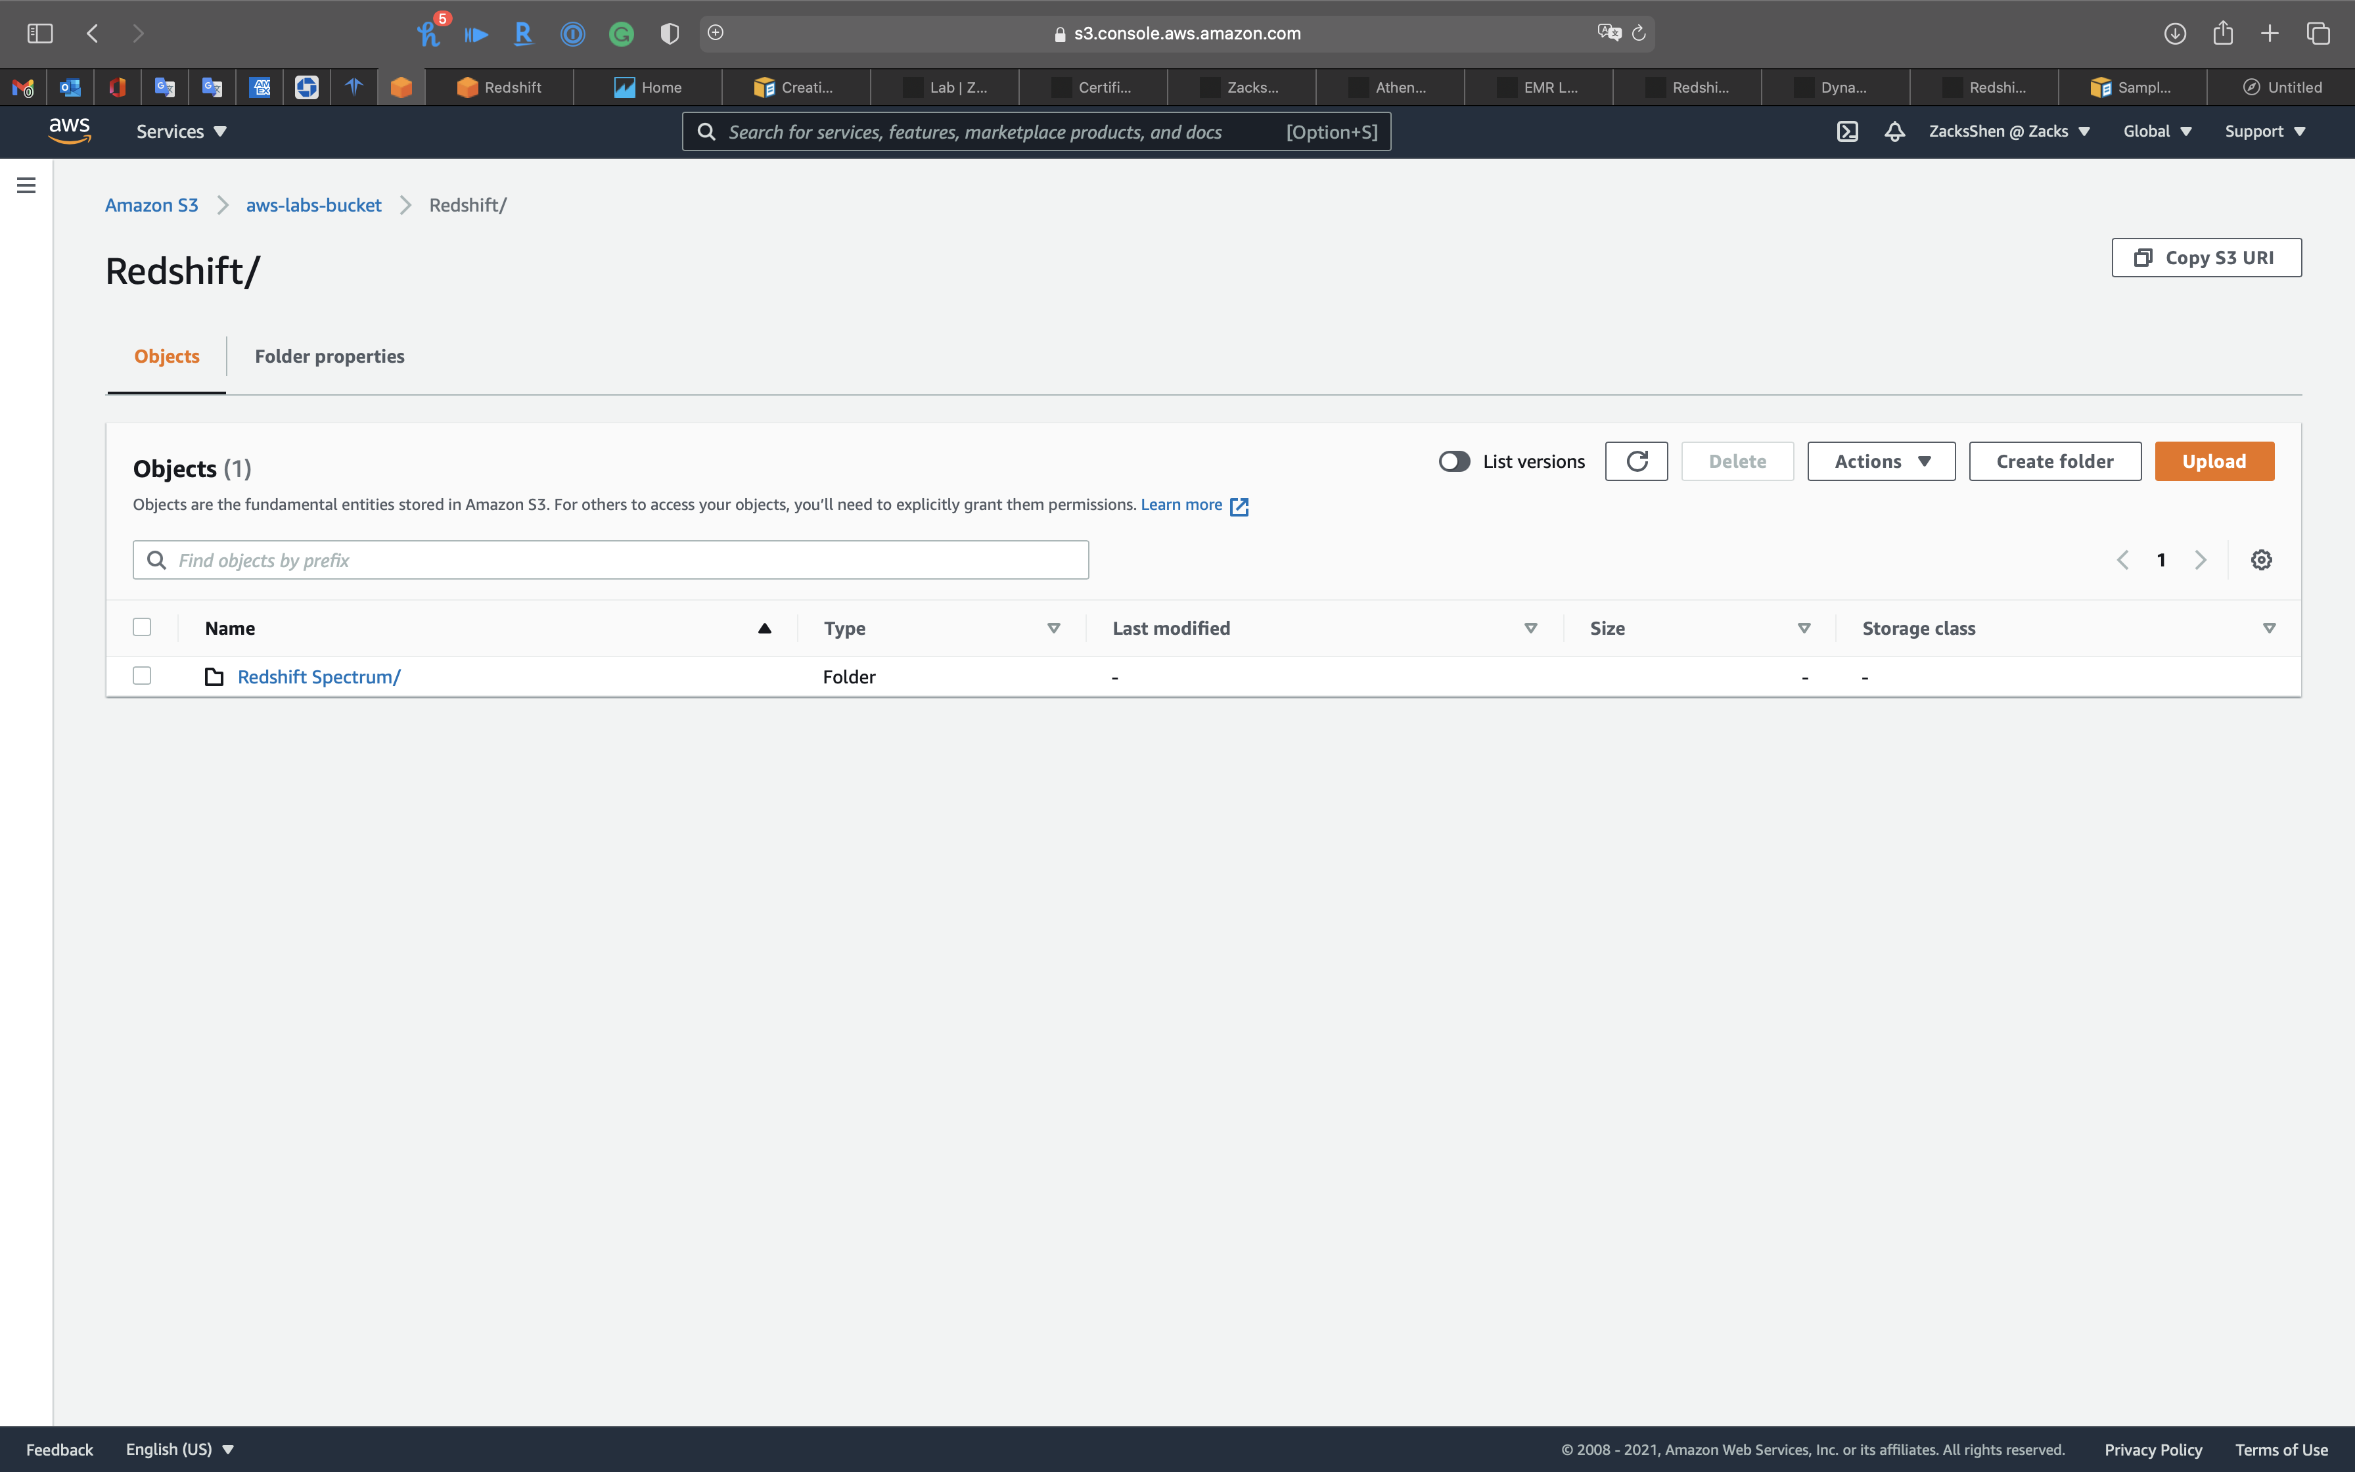Select the Redshift Spectrum/ folder checkbox
This screenshot has width=2355, height=1472.
[x=142, y=676]
